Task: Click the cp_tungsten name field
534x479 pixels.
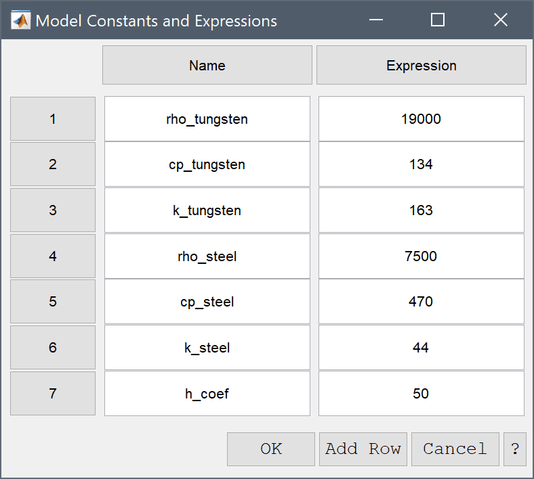Action: coord(207,164)
